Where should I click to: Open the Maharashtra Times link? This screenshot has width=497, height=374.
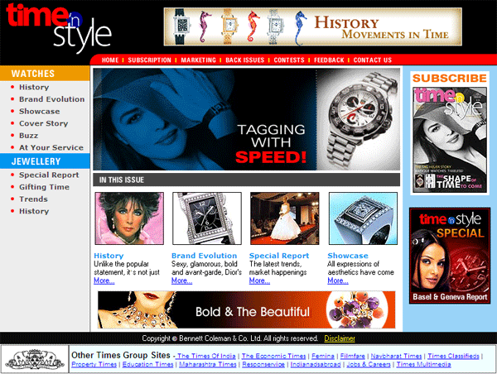click(x=208, y=364)
